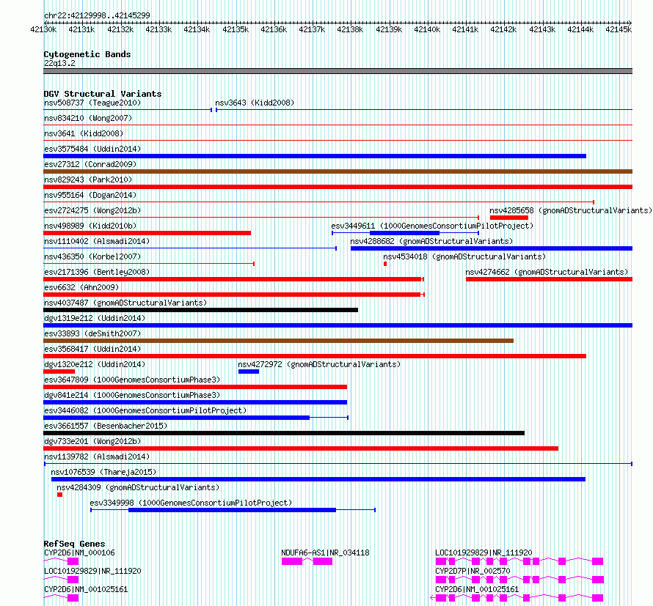The image size is (653, 606).
Task: Click the small red nsv4534018 variant marker
Action: (x=385, y=264)
